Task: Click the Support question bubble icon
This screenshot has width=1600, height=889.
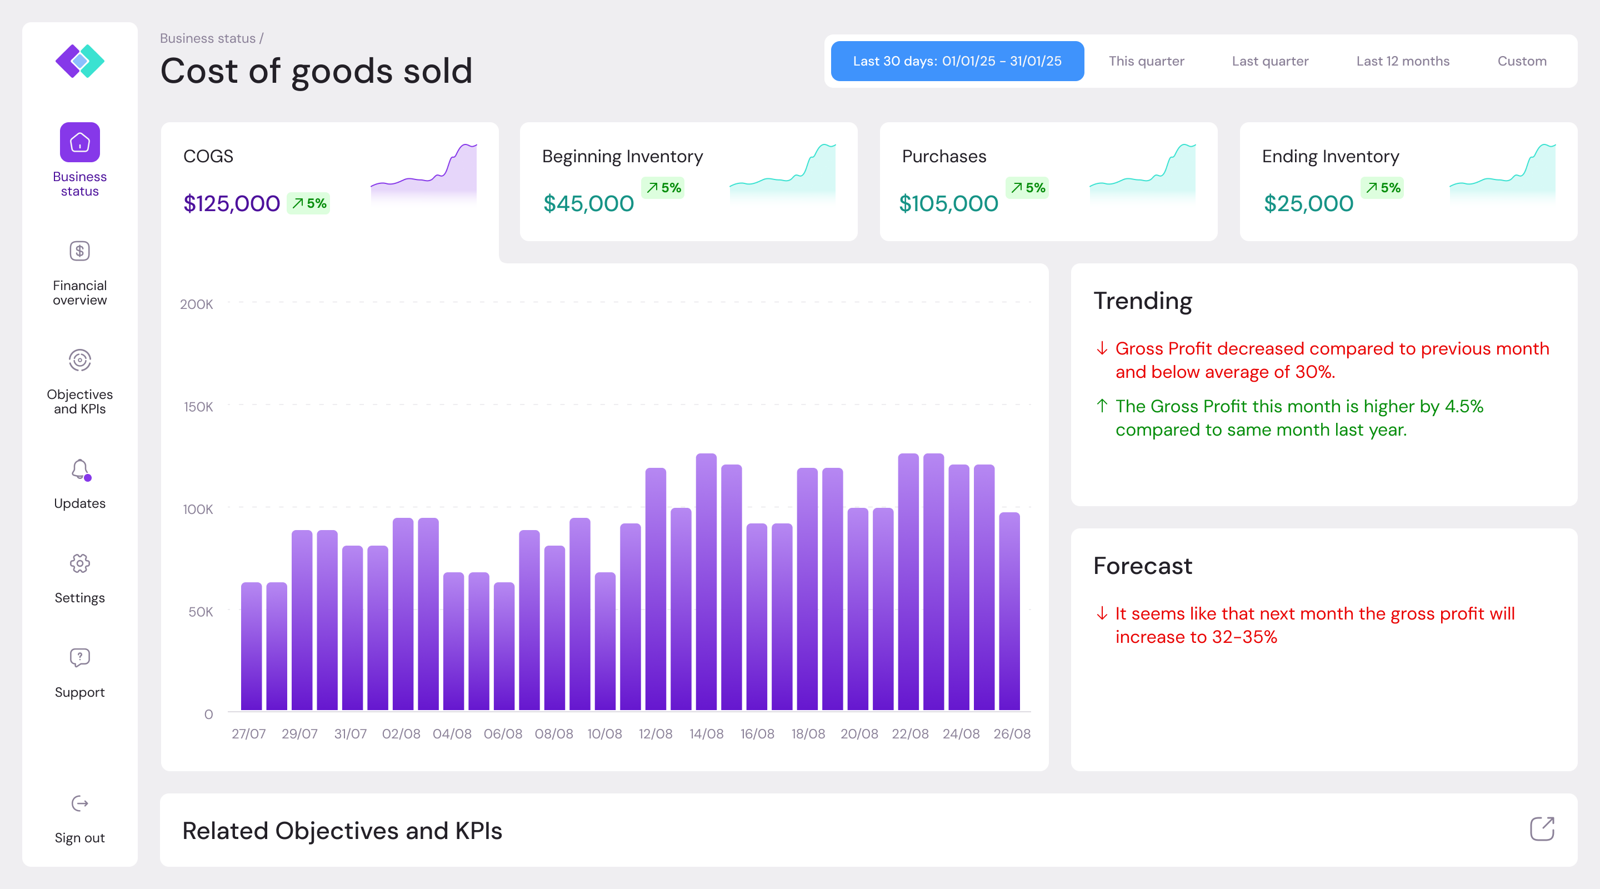Action: [79, 657]
